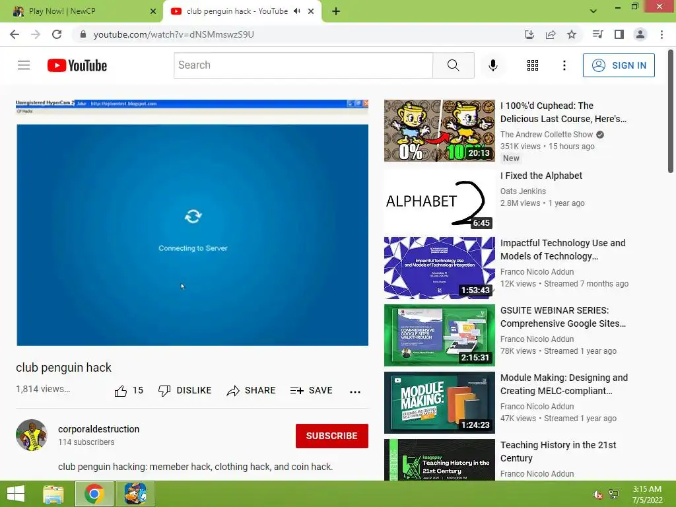This screenshot has width=676, height=507.
Task: Mute the club penguin hack tab audio
Action: pyautogui.click(x=296, y=11)
